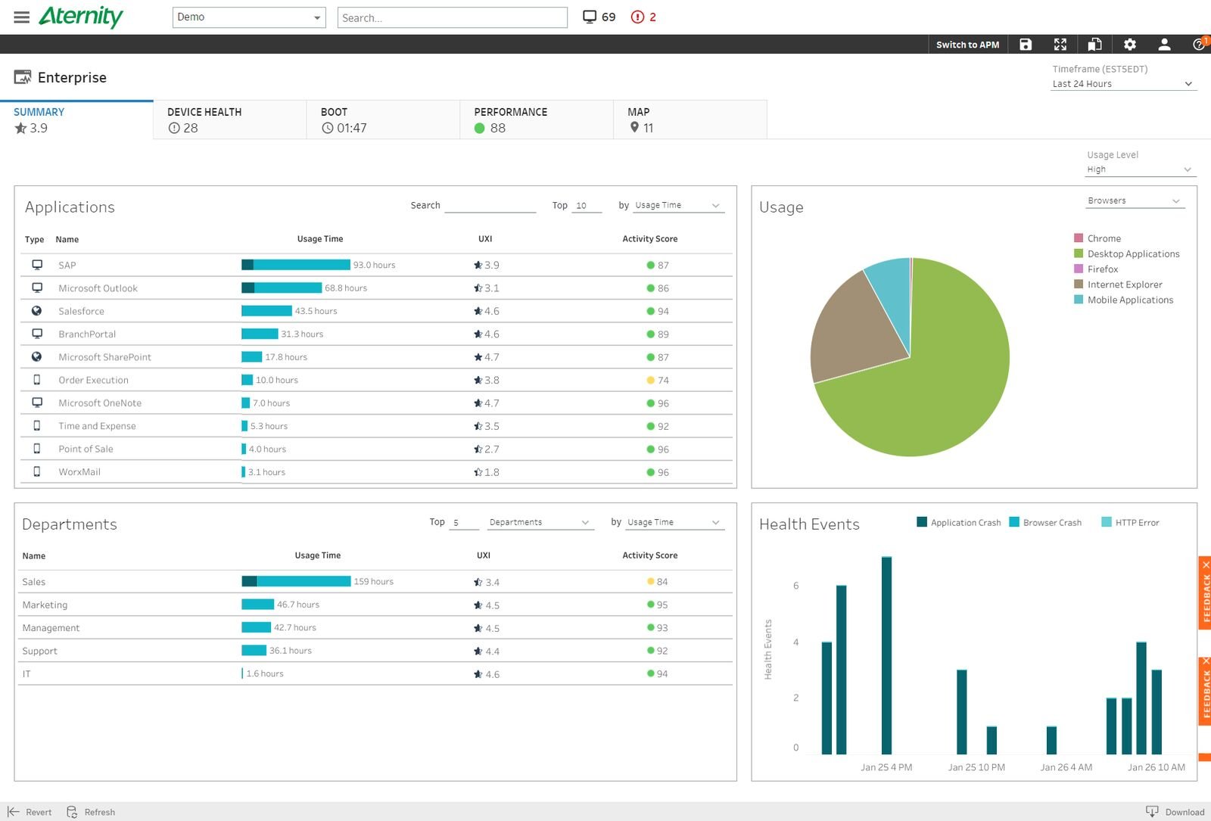
Task: Click the Revert arrow icon
Action: pyautogui.click(x=13, y=811)
